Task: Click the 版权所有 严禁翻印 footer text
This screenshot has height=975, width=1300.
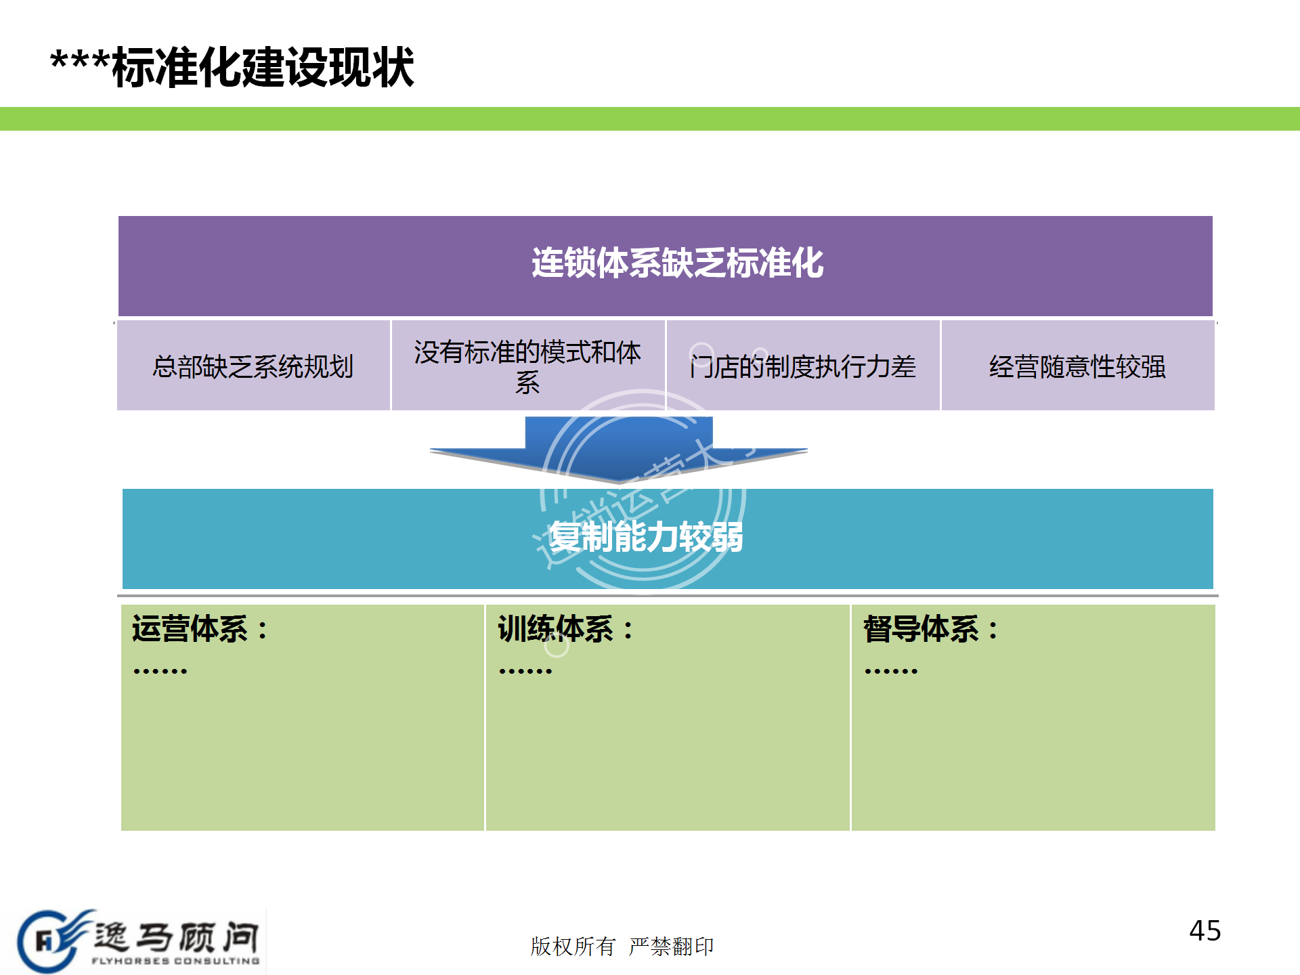Action: point(622,946)
